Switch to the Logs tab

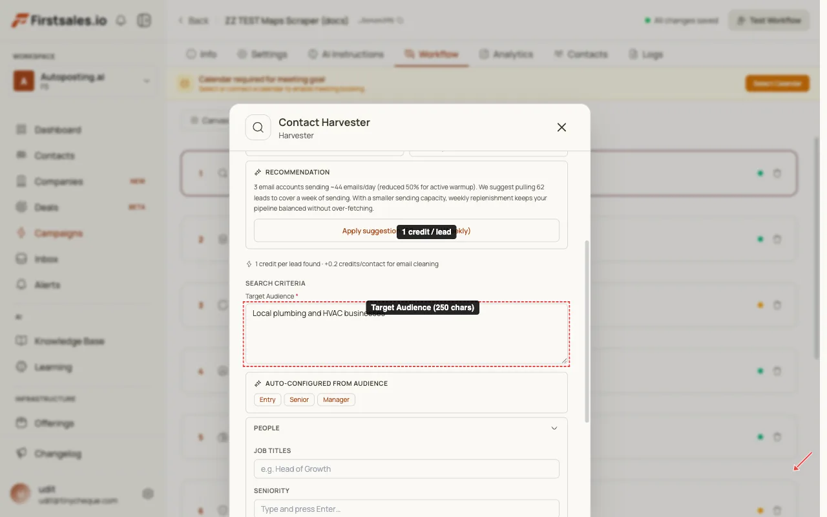pyautogui.click(x=645, y=54)
